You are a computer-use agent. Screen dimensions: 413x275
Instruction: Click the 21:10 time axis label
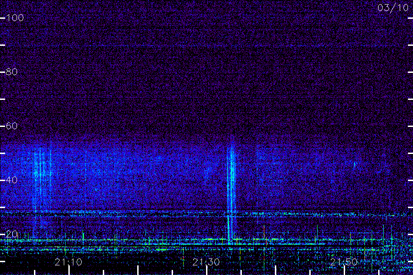pos(68,262)
